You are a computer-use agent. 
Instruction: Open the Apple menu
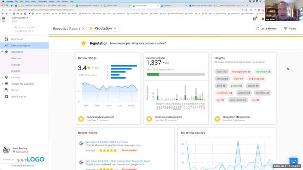click(x=3, y=1)
